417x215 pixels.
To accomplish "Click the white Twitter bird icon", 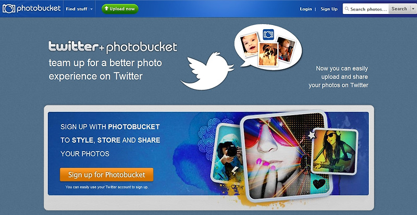I will [207, 71].
